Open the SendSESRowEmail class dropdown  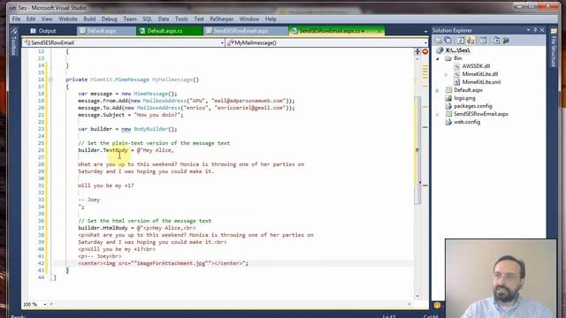pos(124,42)
